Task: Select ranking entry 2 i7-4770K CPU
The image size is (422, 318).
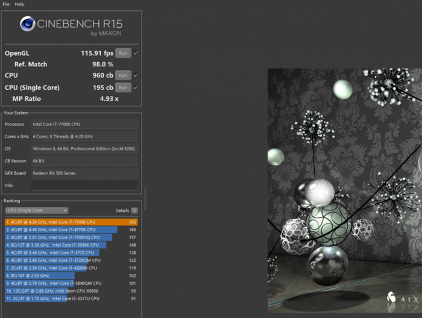Action: (x=71, y=230)
